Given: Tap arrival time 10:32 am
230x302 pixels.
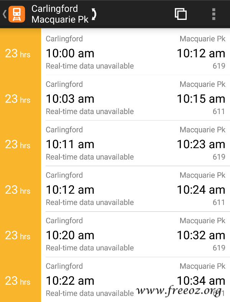Looking at the screenshot, I should click(201, 235).
